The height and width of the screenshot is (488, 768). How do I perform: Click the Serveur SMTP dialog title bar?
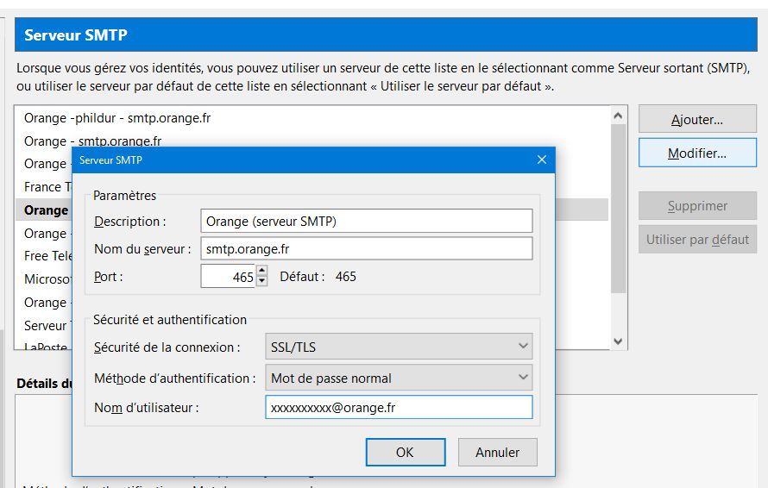coord(302,160)
